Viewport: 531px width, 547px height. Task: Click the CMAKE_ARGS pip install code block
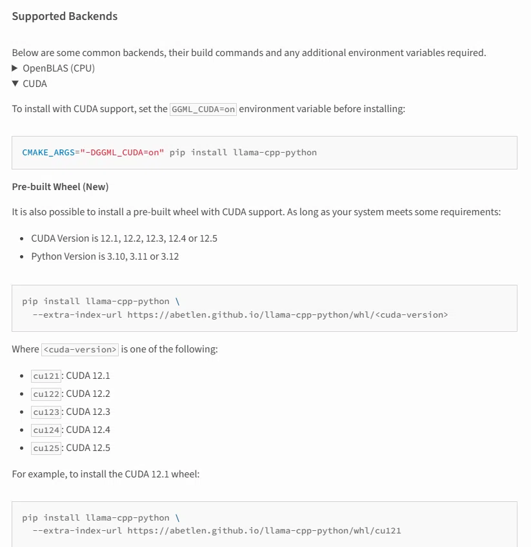pos(265,153)
